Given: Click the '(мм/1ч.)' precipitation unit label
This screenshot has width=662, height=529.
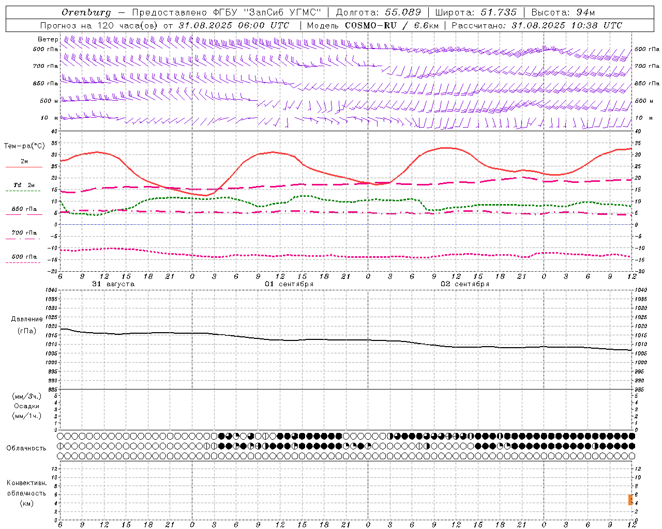Looking at the screenshot, I should (x=27, y=416).
